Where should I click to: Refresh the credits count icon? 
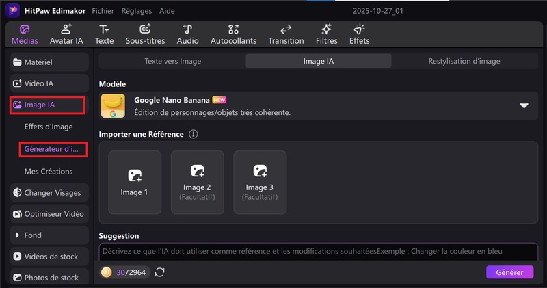click(x=160, y=272)
